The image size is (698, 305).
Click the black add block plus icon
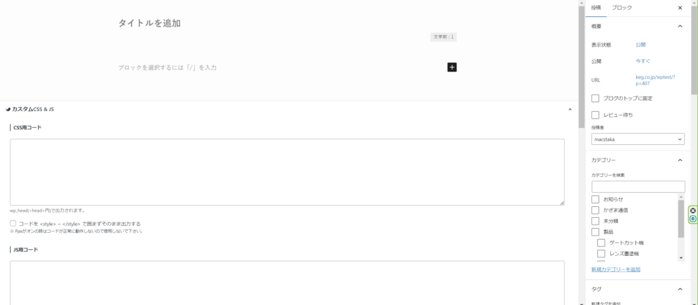452,67
